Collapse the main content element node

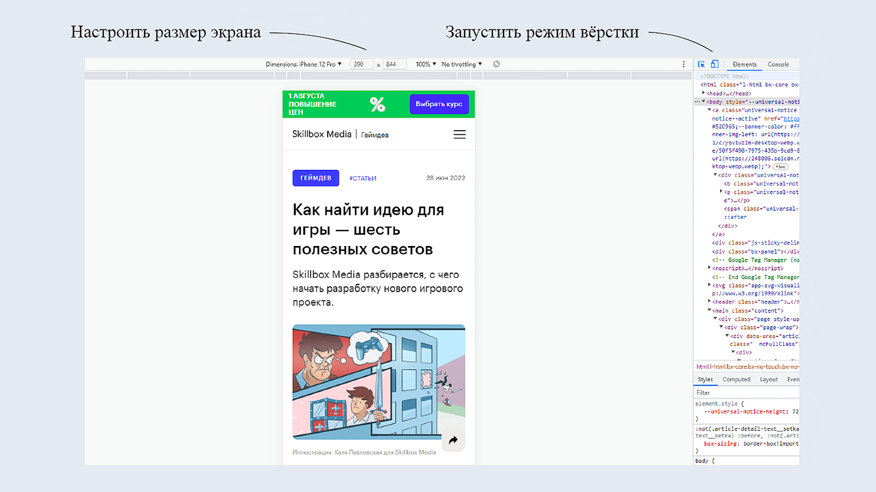coord(709,310)
